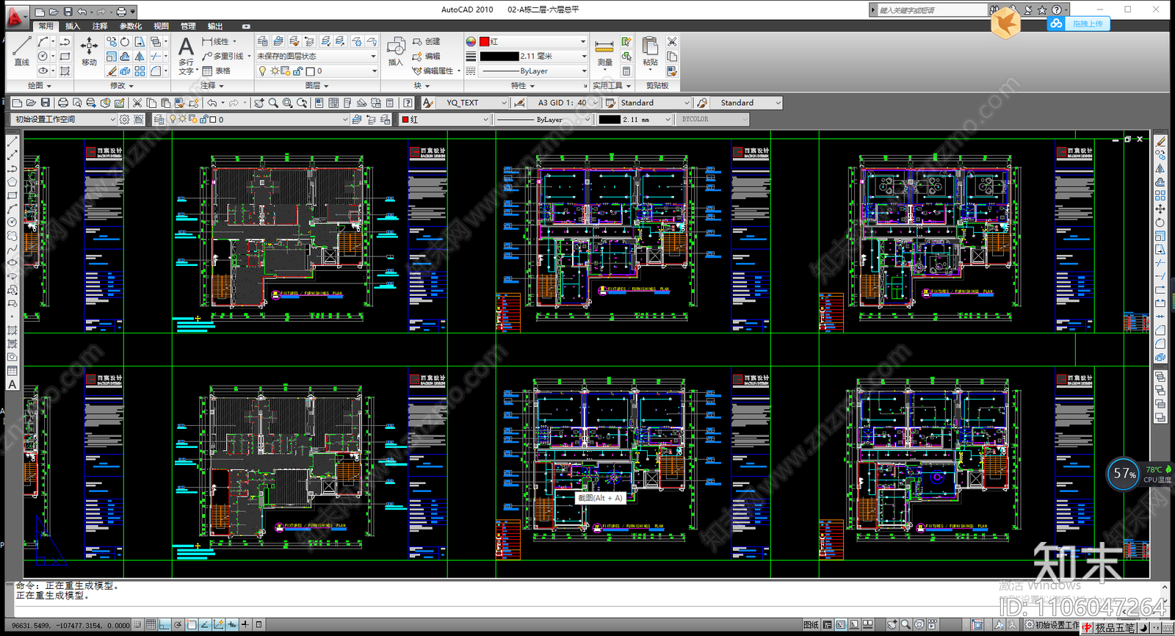The width and height of the screenshot is (1175, 636).
Task: Toggle grid display in status bar
Action: point(151,625)
